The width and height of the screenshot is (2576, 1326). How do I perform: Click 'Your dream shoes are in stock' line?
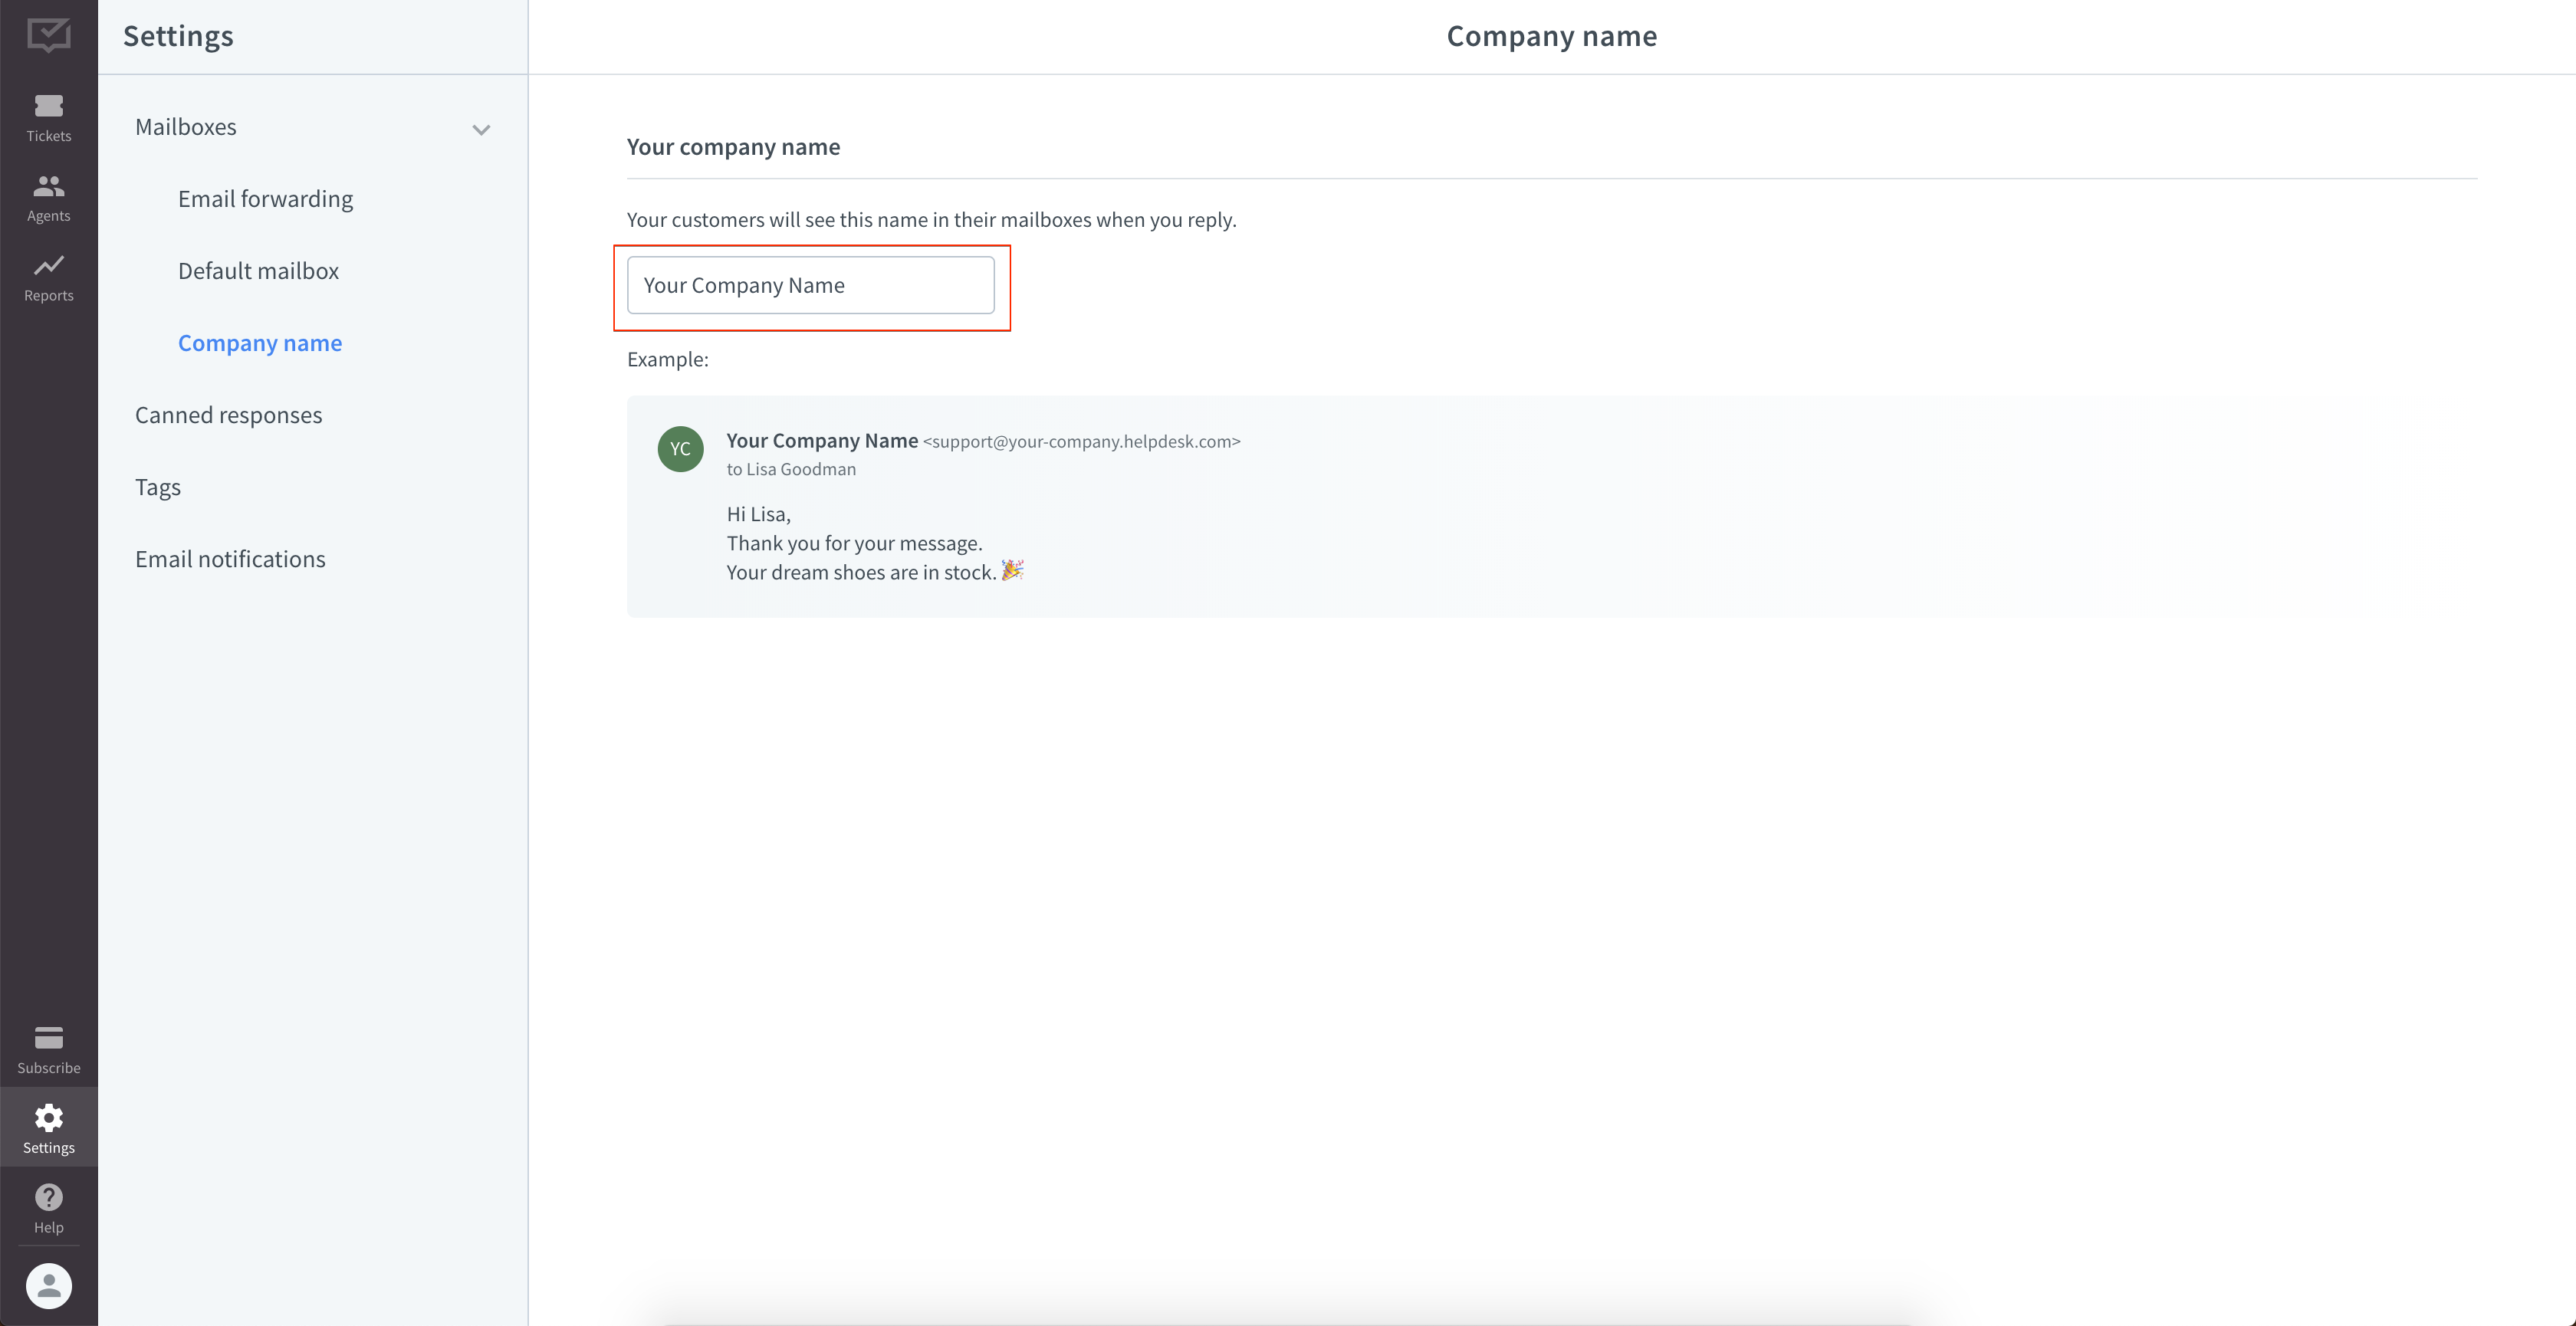pos(874,572)
